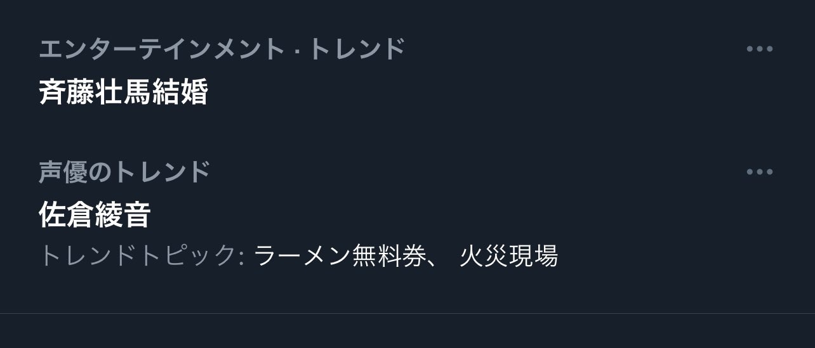This screenshot has width=815, height=348.
Task: Open more options for 佐倉綾音 trend
Action: coord(759,172)
